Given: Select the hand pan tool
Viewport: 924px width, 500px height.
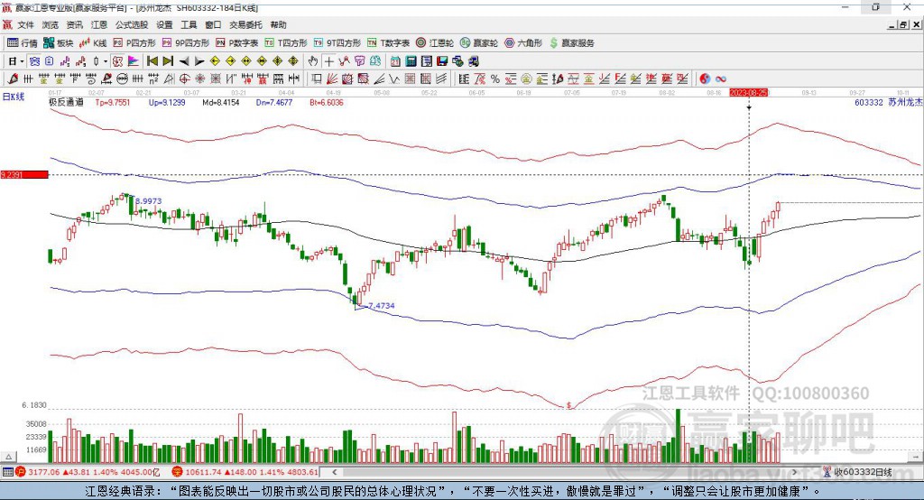Looking at the screenshot, I should (313, 61).
